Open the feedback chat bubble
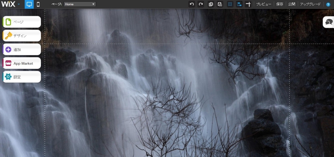Viewport: 334px width, 157px height. [x=329, y=22]
